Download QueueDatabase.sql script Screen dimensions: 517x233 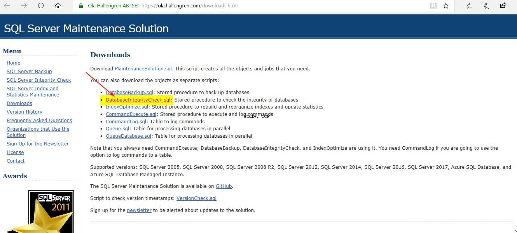pyautogui.click(x=129, y=136)
